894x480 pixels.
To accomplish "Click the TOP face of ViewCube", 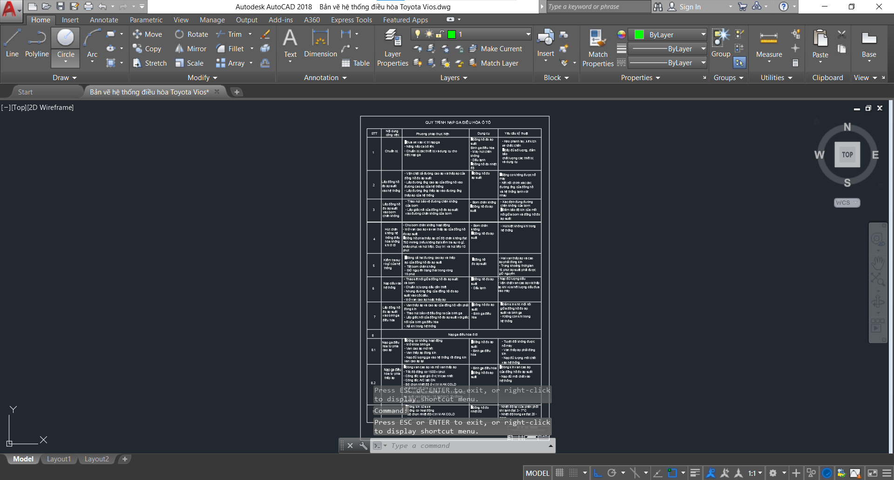I will tap(847, 155).
